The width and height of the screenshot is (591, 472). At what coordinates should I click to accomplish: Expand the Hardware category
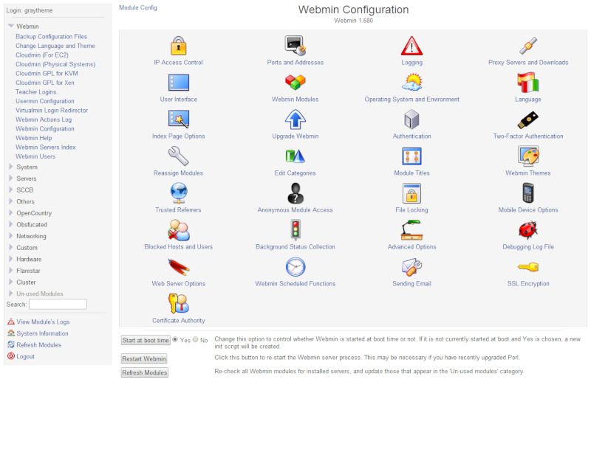(x=11, y=259)
